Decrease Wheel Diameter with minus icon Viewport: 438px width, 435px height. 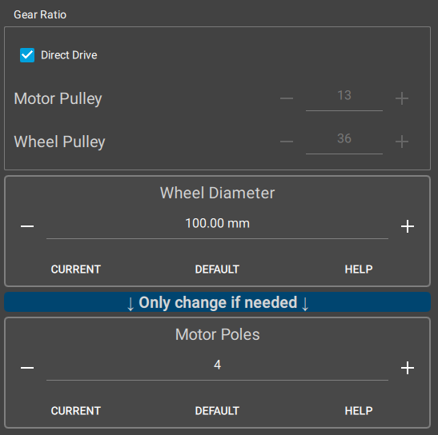pos(27,226)
